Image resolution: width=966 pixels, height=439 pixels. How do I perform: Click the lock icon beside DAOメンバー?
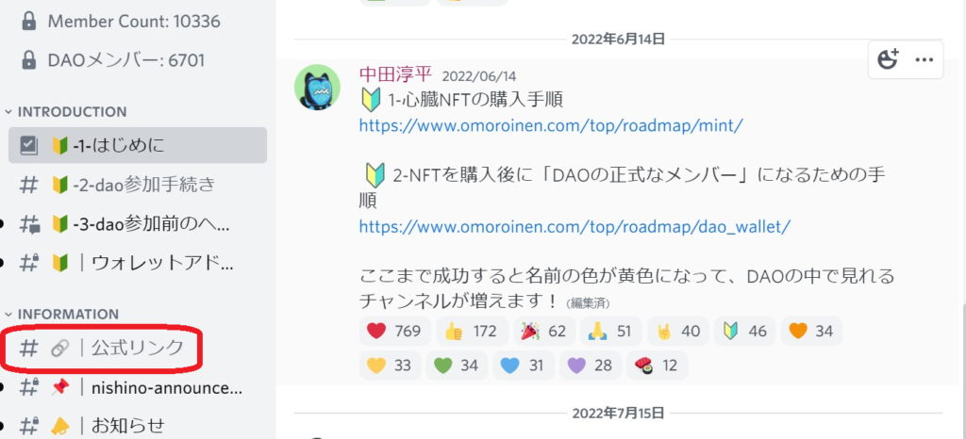point(28,60)
